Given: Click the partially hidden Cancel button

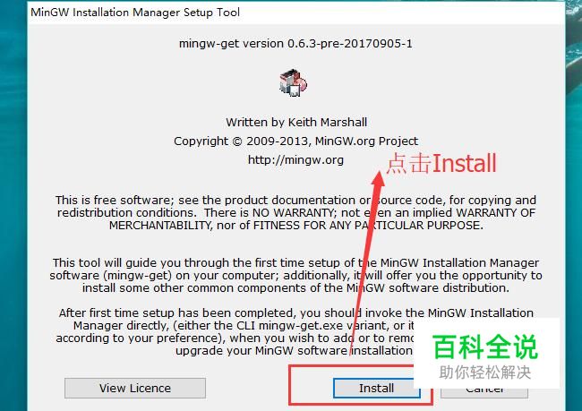Looking at the screenshot, I should click(484, 393).
